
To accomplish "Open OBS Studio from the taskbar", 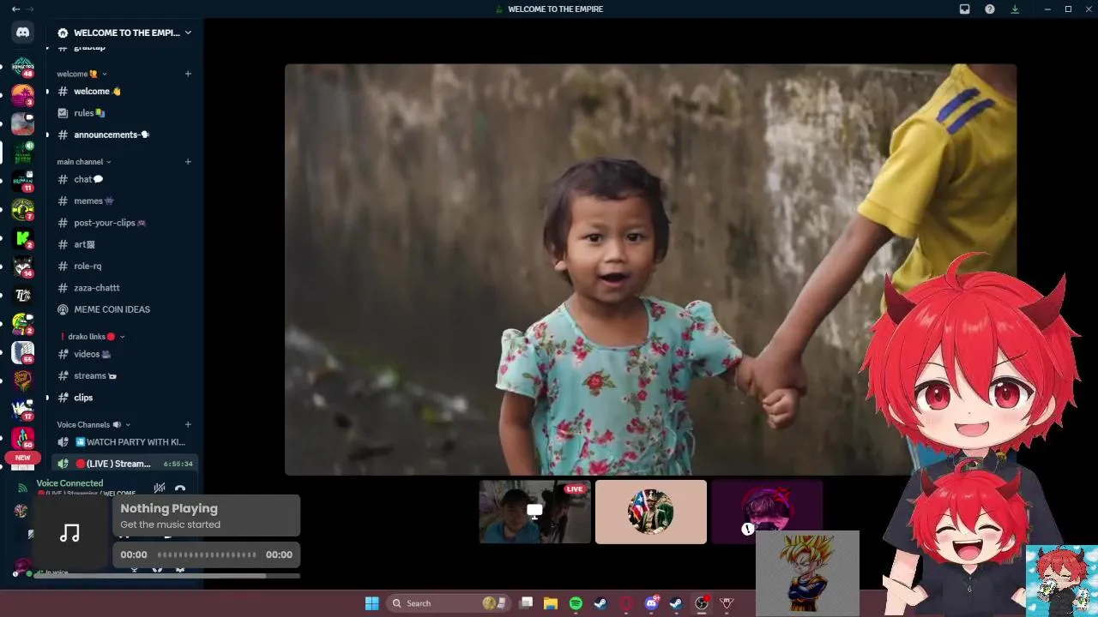I will click(x=702, y=603).
